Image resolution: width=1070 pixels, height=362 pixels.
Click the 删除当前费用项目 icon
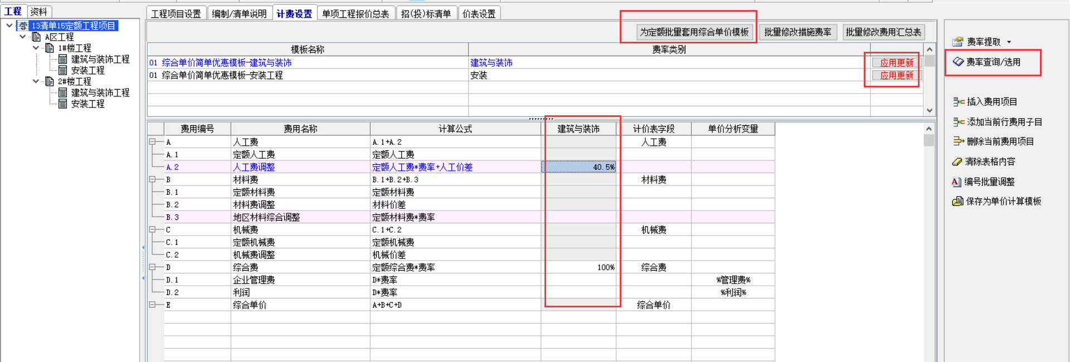point(958,141)
